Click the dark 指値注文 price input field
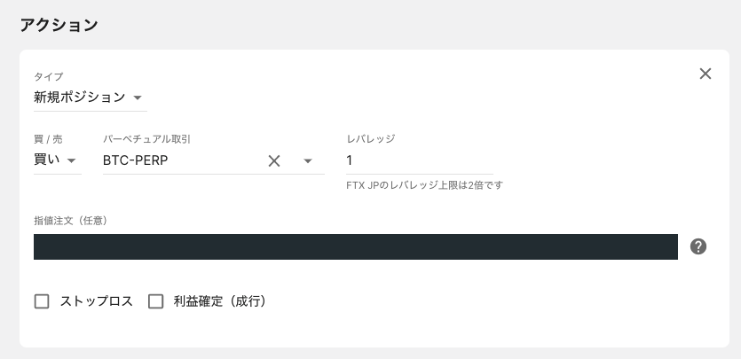Viewport: 741px width, 359px height. (355, 246)
